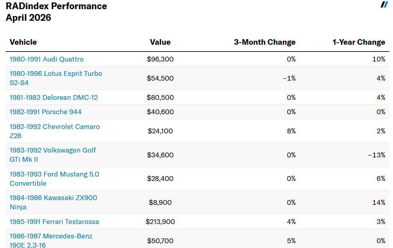Click the RADindex Performance April 2026 title
The image size is (393, 248).
tap(56, 12)
